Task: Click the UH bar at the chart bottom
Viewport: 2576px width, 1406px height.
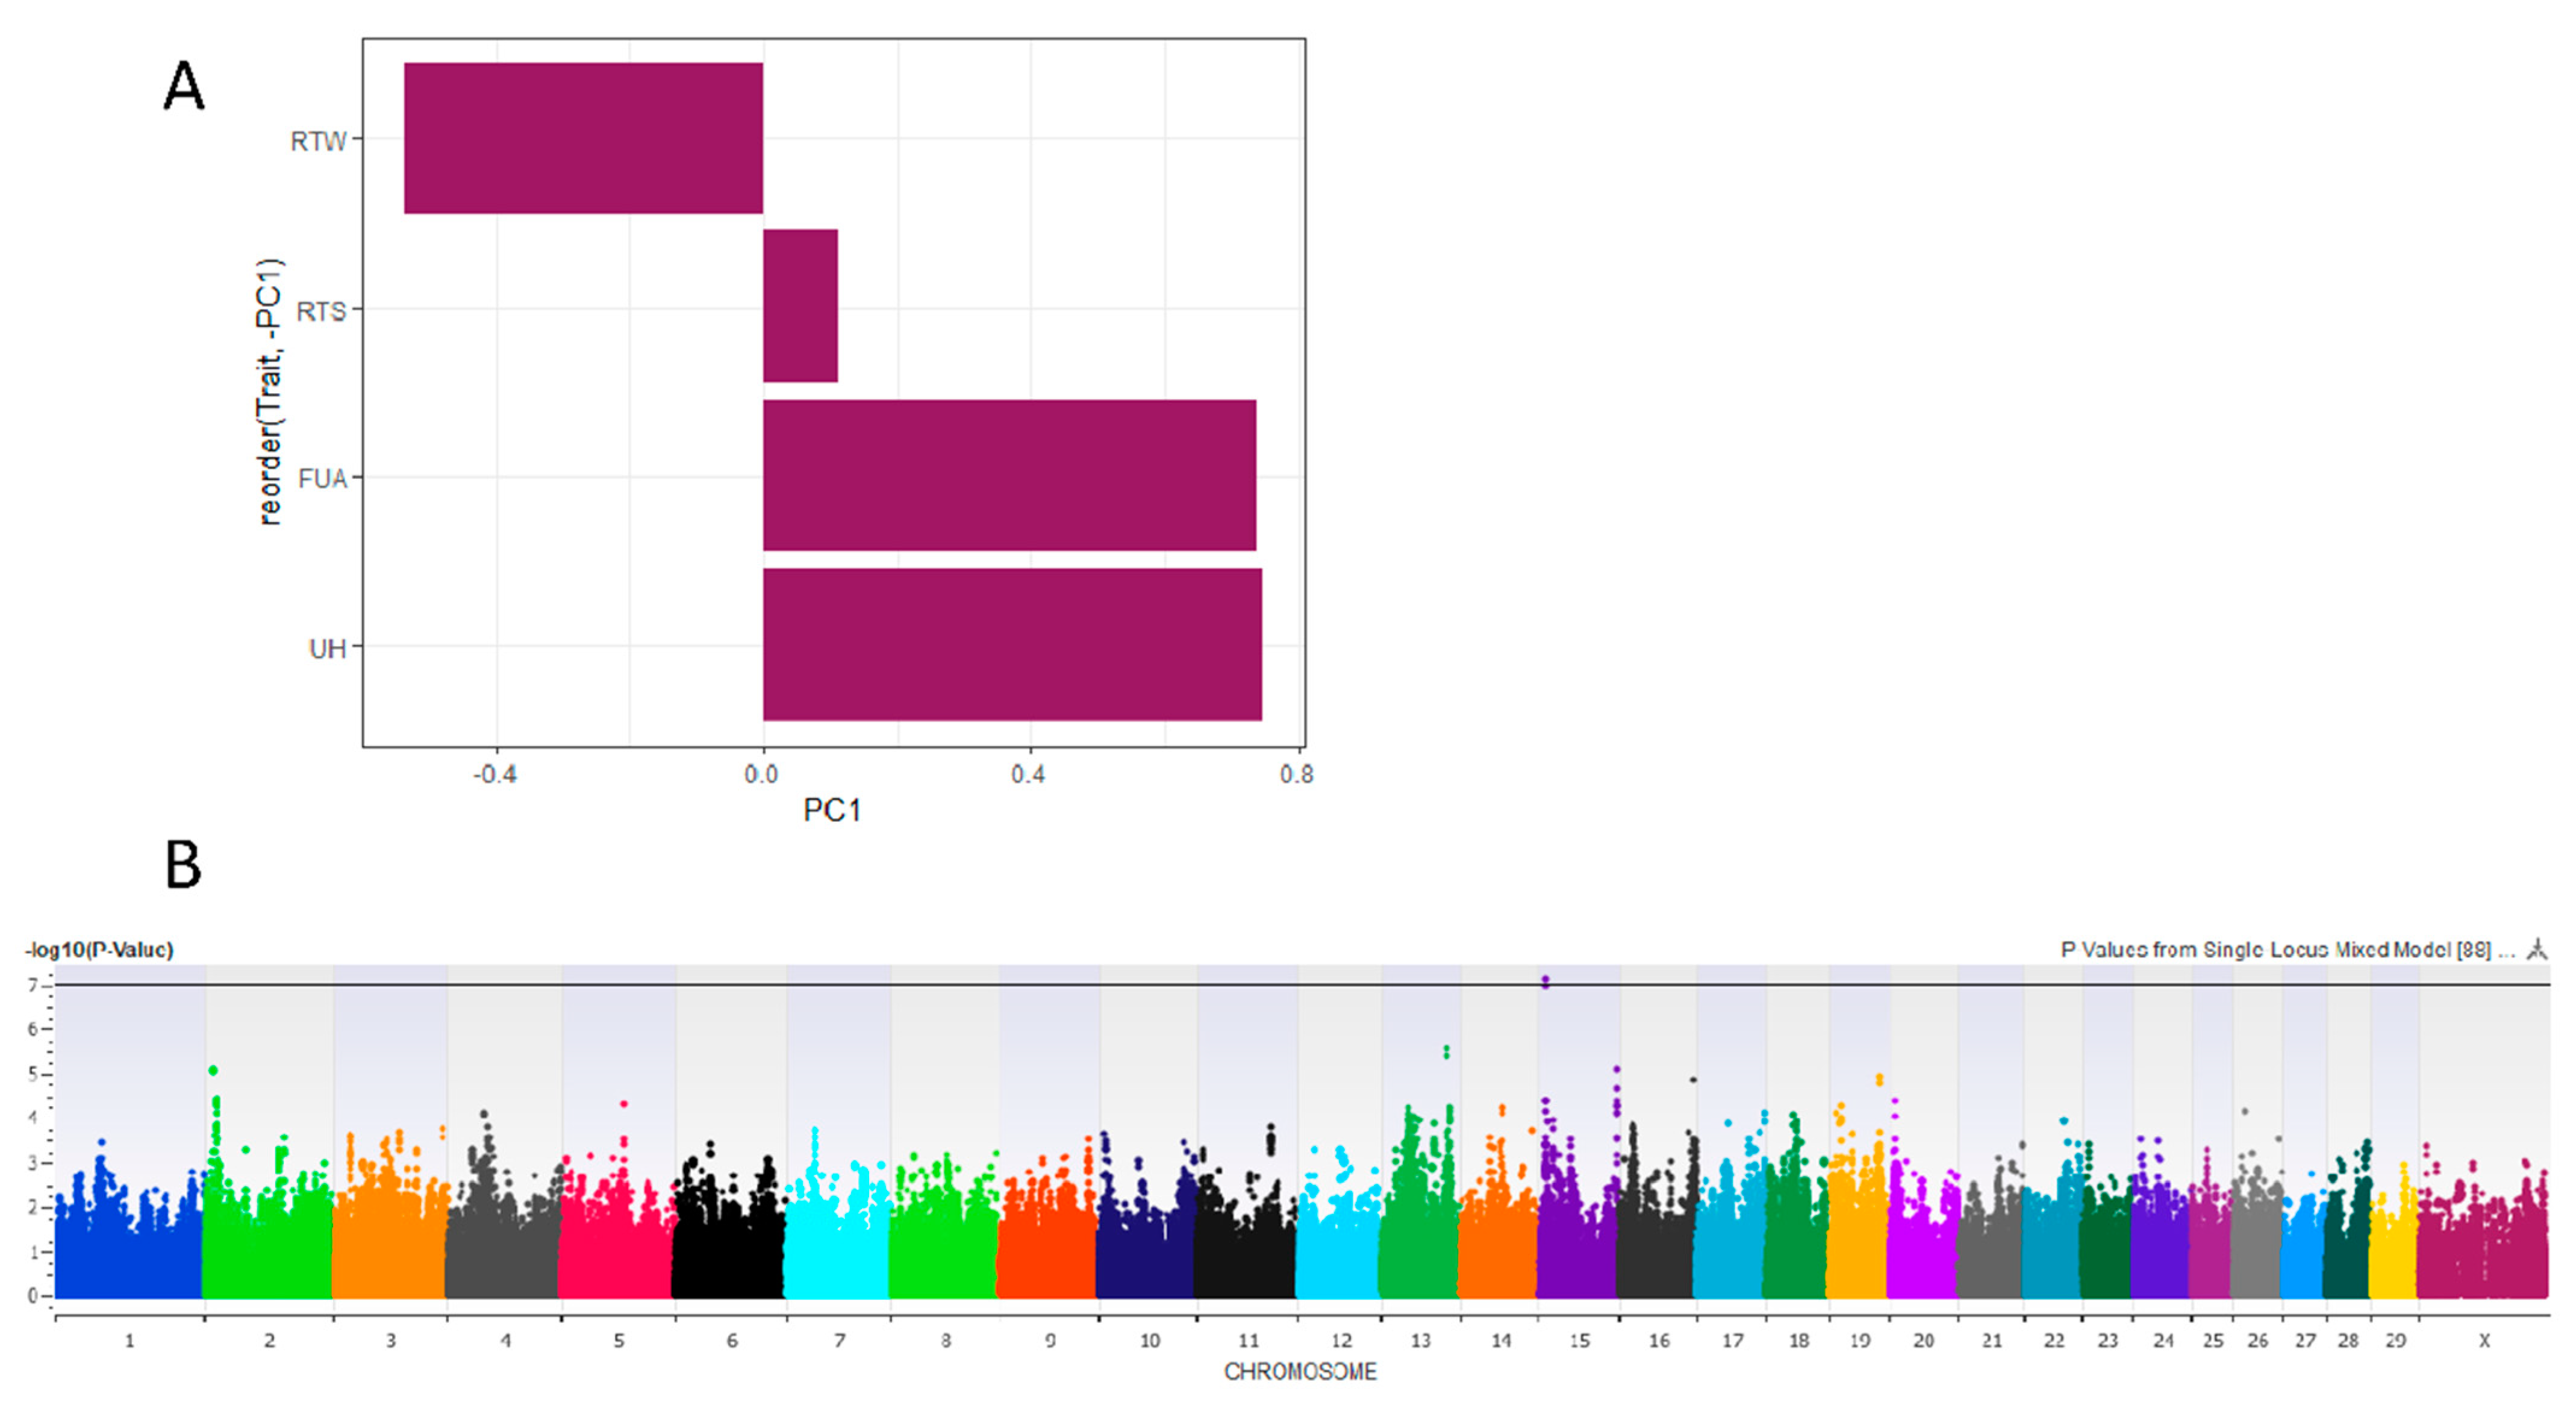Action: coord(1012,644)
